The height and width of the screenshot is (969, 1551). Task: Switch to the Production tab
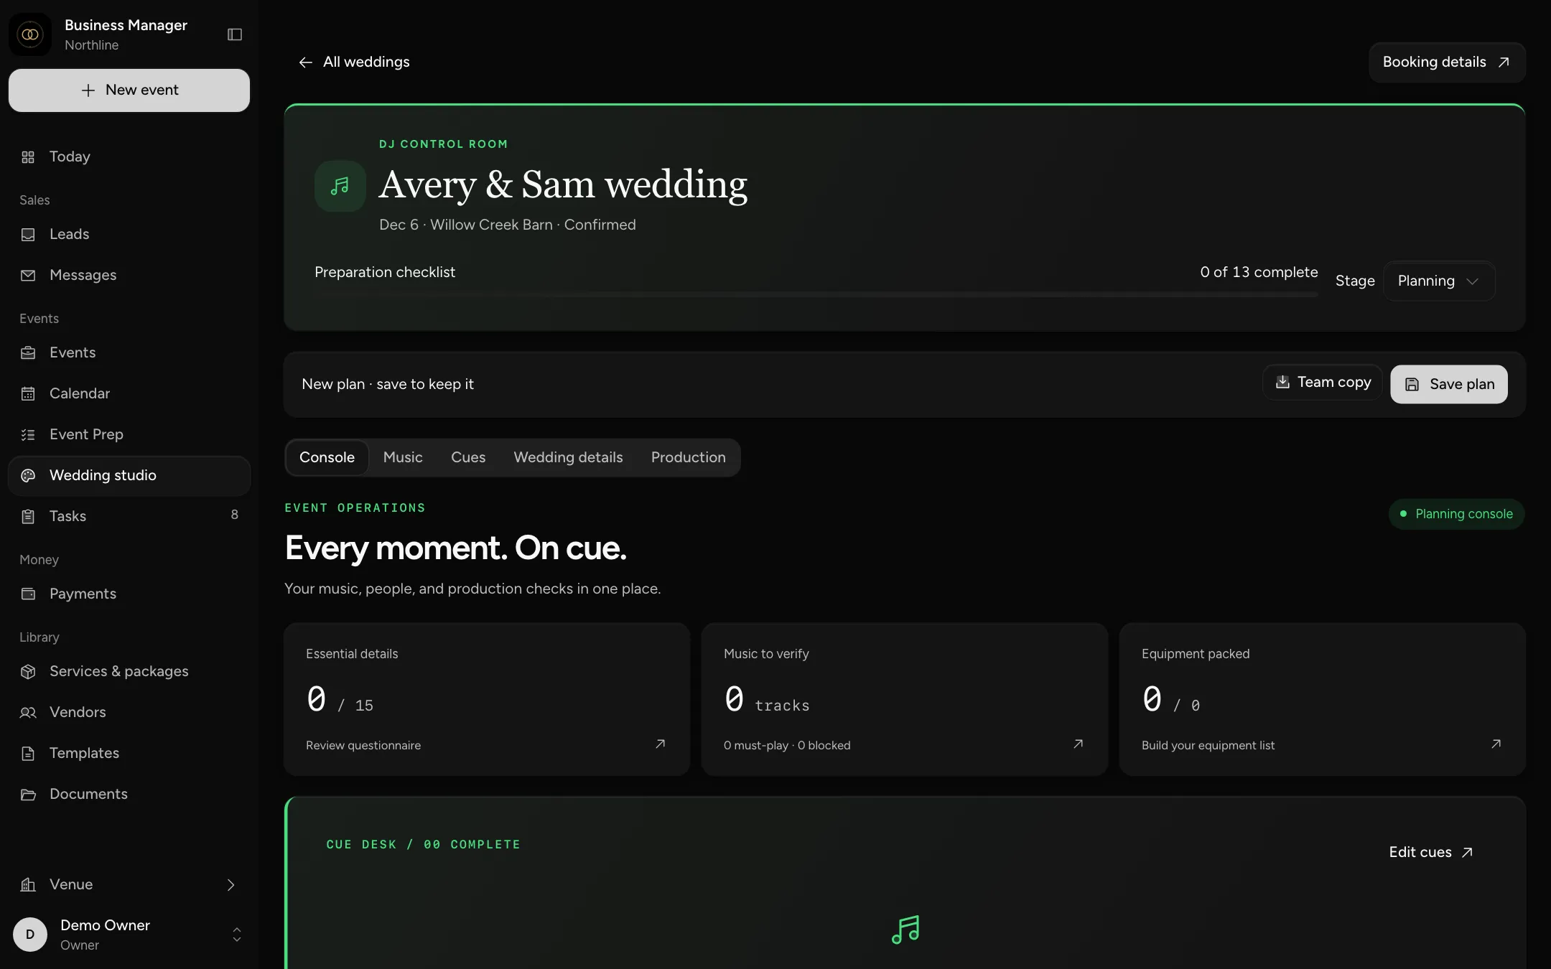click(x=688, y=458)
